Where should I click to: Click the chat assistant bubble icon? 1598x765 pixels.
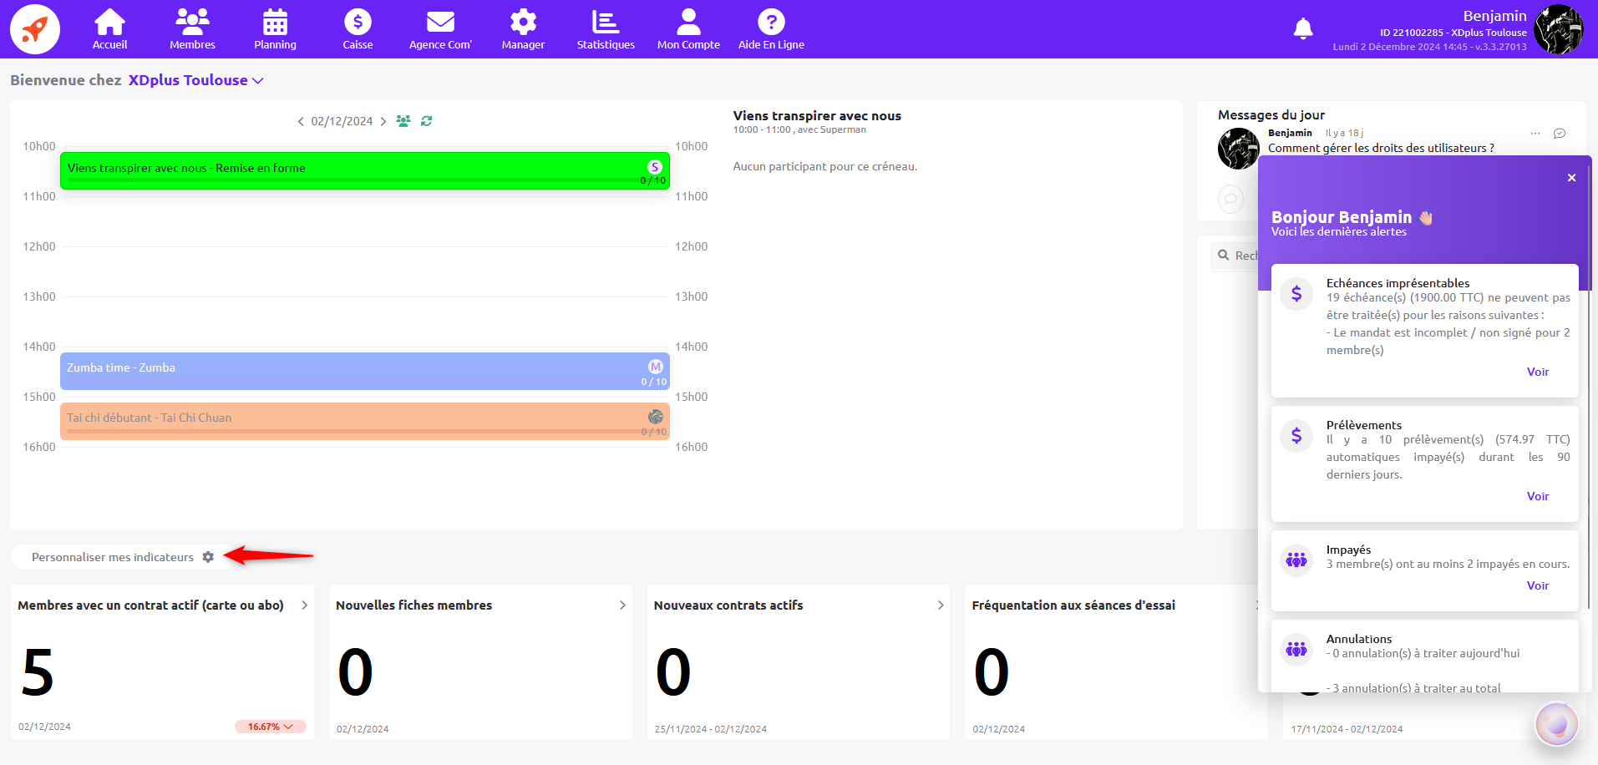(1556, 724)
